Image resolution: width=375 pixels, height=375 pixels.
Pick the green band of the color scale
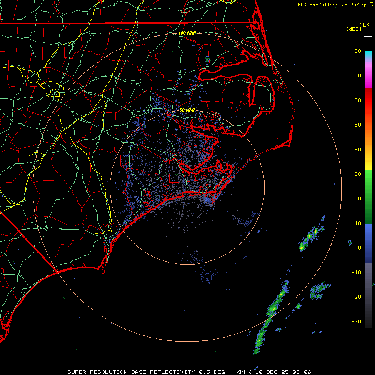pyautogui.click(x=368, y=197)
